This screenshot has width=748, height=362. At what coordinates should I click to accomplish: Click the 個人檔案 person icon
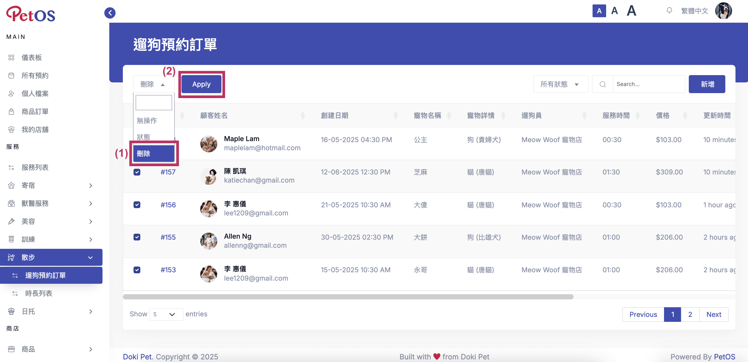click(11, 93)
